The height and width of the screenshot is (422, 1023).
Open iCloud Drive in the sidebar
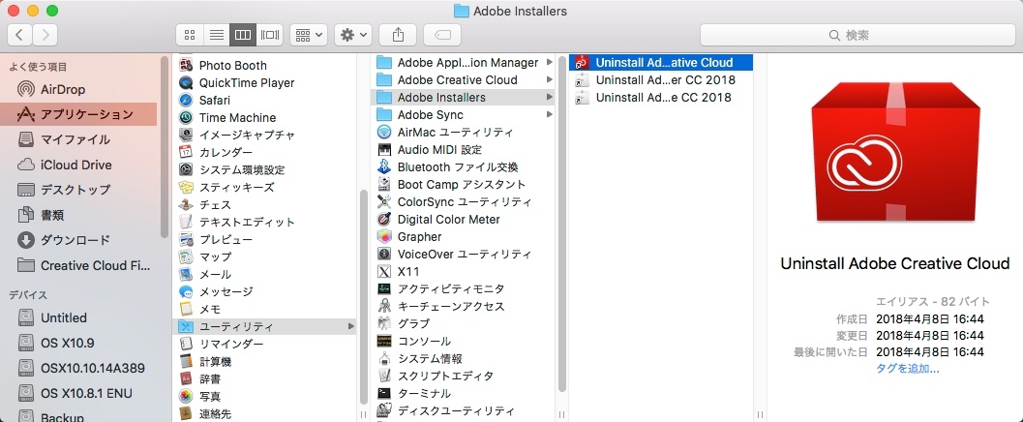78,165
